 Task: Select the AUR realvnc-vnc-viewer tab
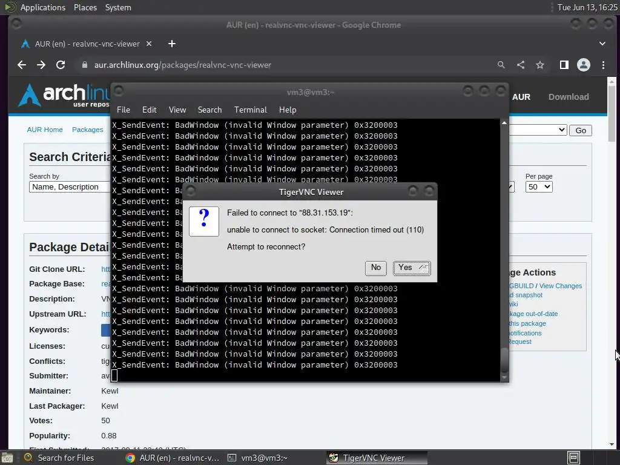pyautogui.click(x=87, y=44)
